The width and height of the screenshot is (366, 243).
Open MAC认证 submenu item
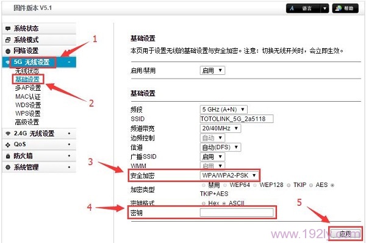pyautogui.click(x=28, y=96)
